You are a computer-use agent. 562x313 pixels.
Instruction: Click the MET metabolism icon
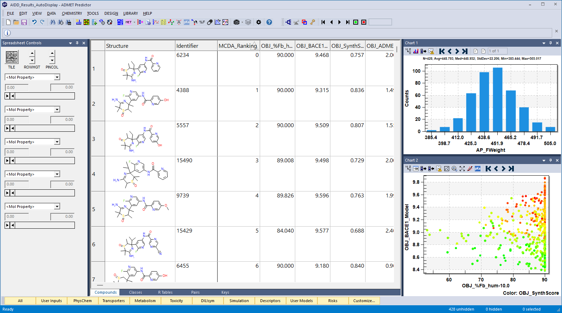coord(129,22)
